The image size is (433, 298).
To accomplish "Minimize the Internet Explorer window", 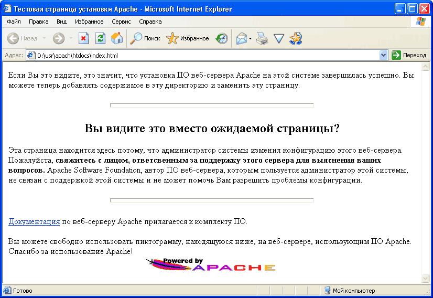I will coord(400,9).
